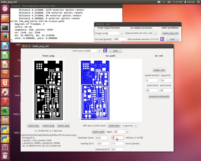Image resolution: width=201 pixels, height=161 pixels.
Task: Open the Ubuntu Dash launcher icon
Action: (5, 9)
